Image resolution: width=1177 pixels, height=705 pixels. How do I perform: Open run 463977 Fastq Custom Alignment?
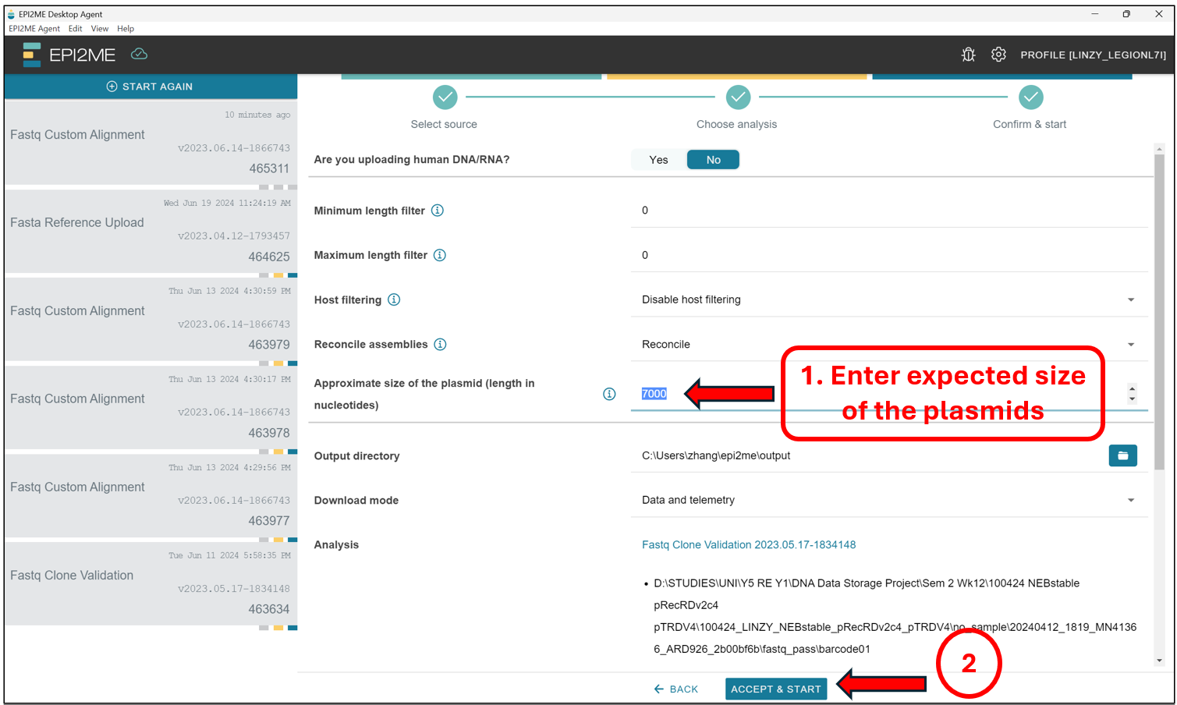click(151, 496)
